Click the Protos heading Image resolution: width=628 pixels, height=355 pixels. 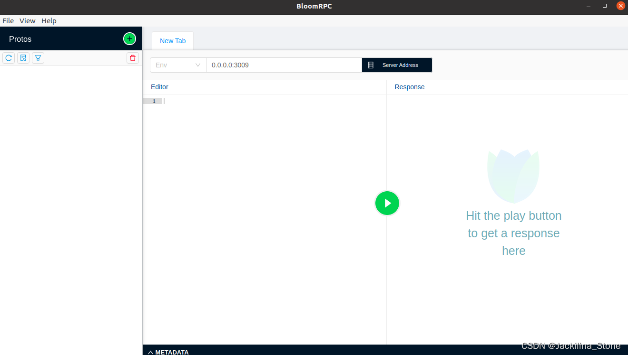pos(20,39)
